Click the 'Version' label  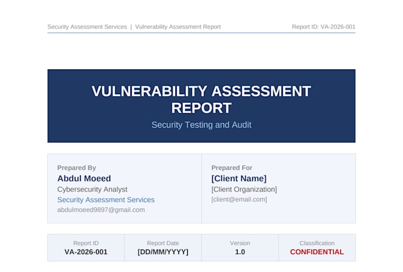pos(240,243)
